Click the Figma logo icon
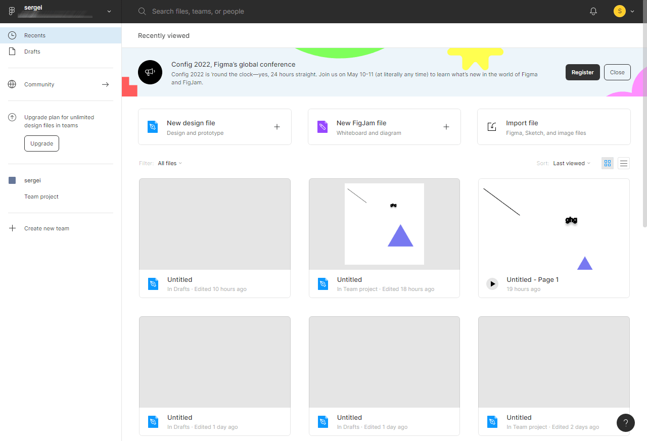This screenshot has width=647, height=441. click(x=12, y=11)
